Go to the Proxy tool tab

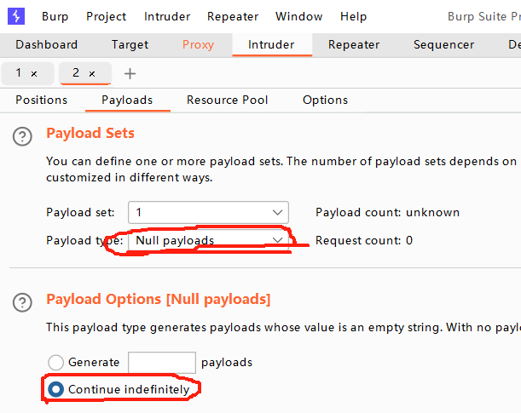[199, 45]
